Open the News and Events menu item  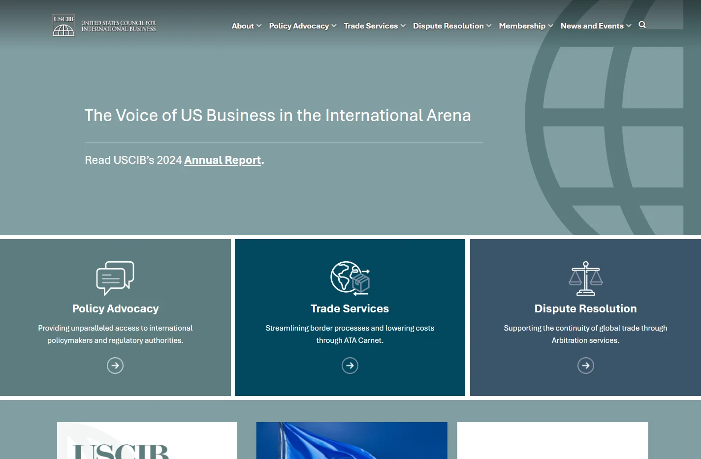(x=592, y=26)
